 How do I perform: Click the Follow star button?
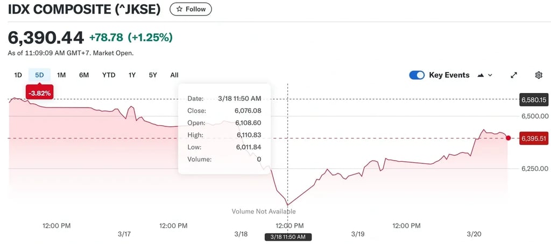coord(191,9)
